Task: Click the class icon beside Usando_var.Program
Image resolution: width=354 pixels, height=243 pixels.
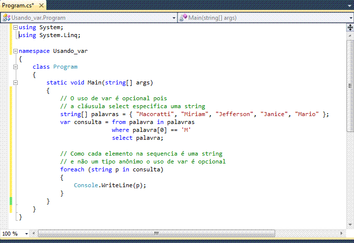Action: pos(6,18)
